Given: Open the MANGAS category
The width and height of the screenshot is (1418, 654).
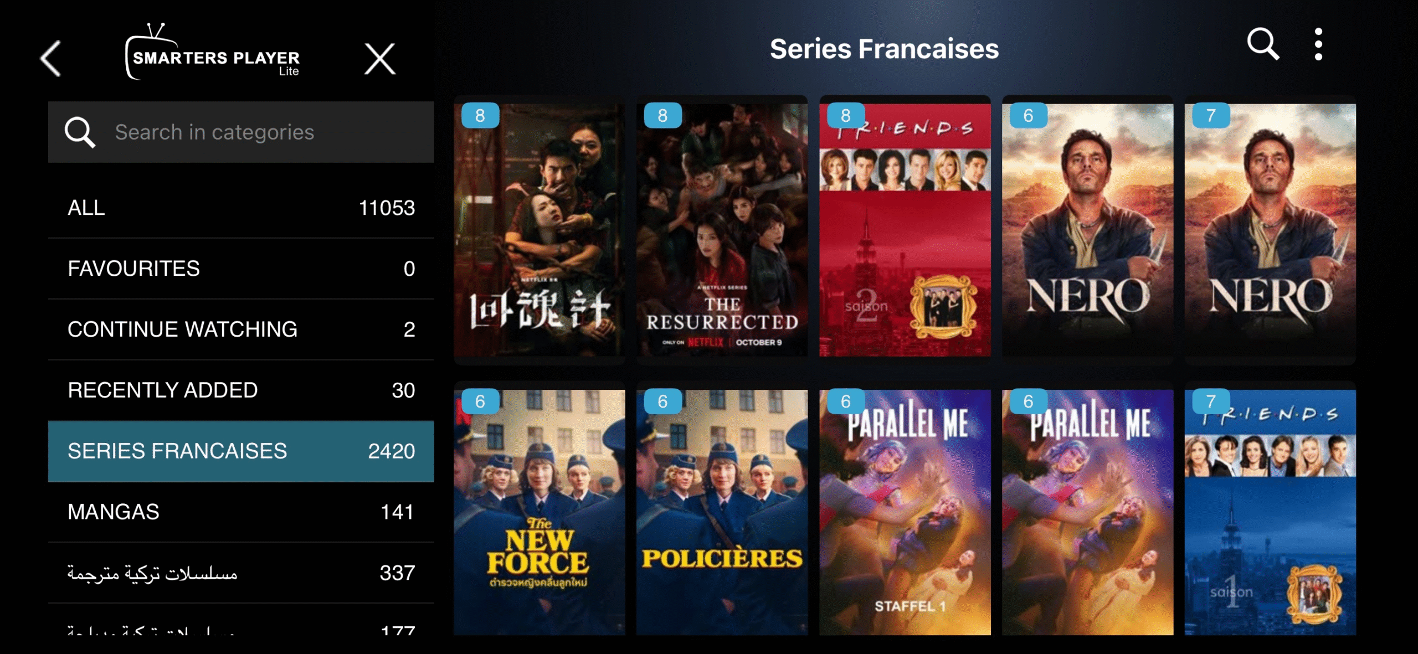Looking at the screenshot, I should (x=241, y=512).
